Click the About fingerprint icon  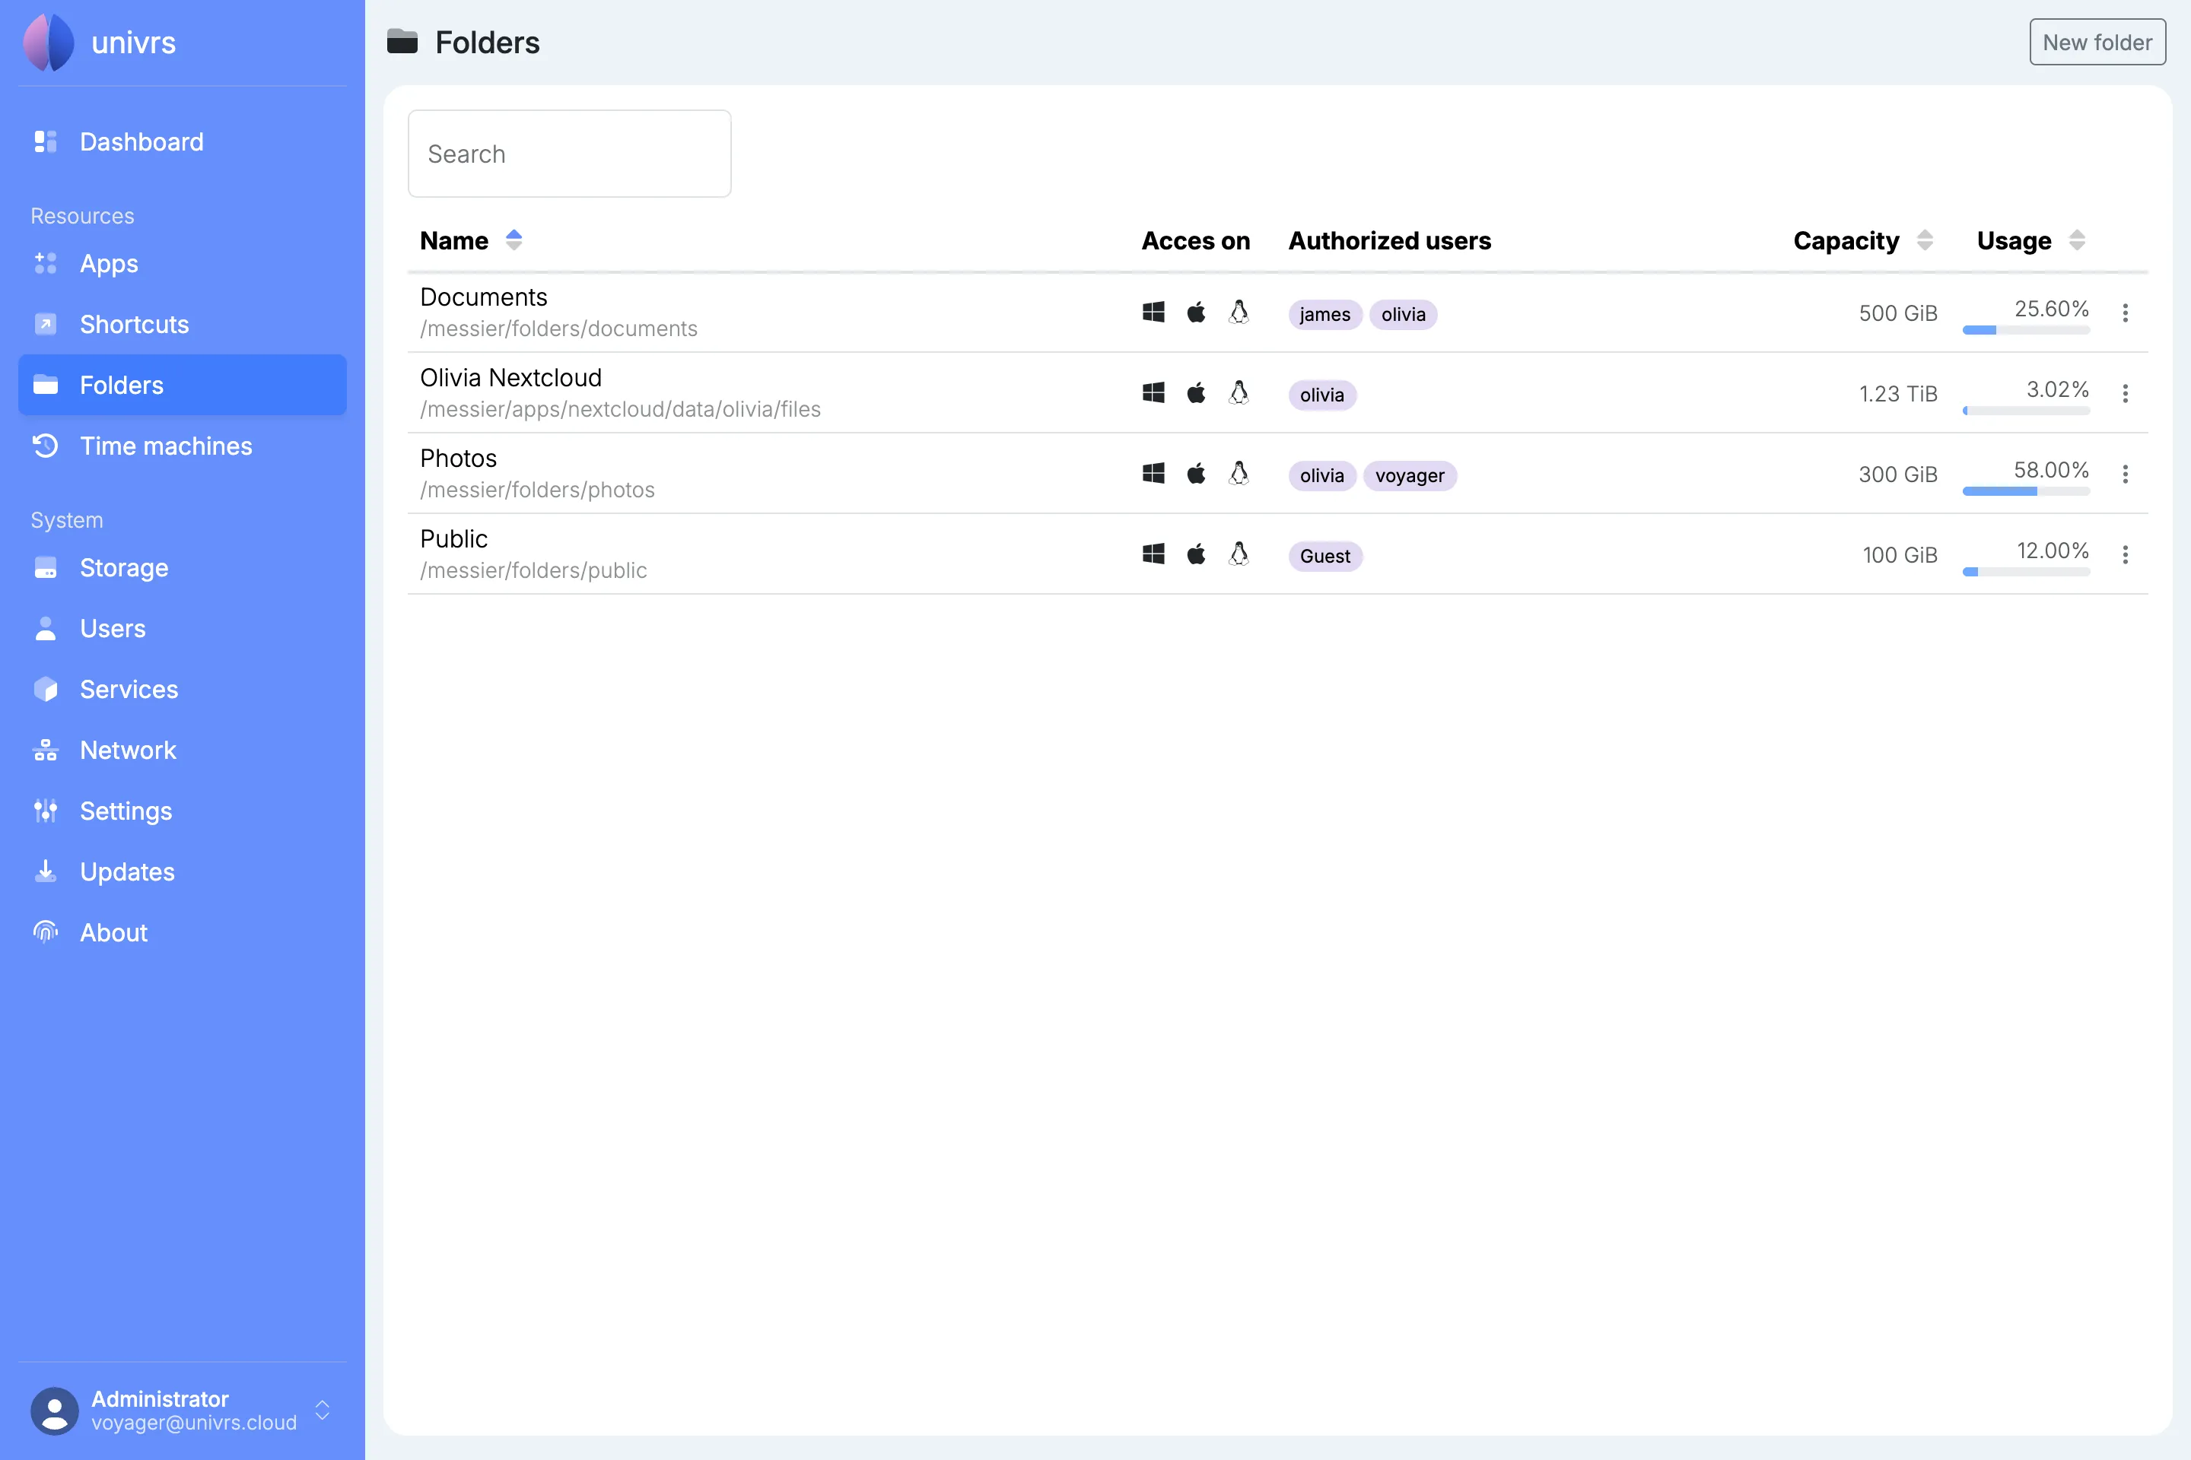[46, 932]
